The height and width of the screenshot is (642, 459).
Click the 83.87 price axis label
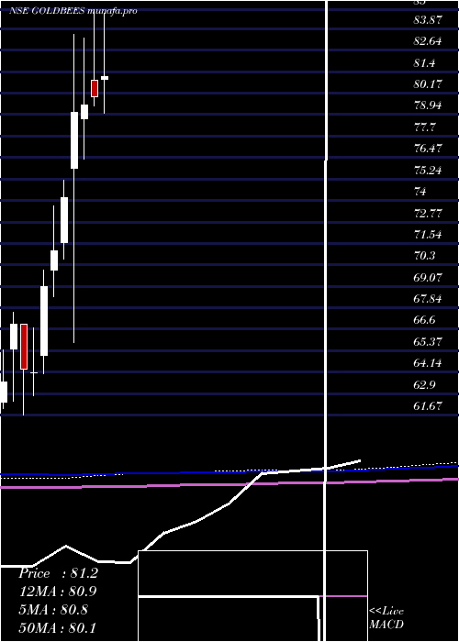coord(428,20)
